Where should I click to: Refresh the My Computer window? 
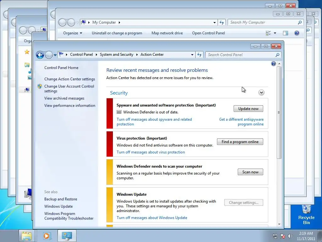click(x=222, y=22)
